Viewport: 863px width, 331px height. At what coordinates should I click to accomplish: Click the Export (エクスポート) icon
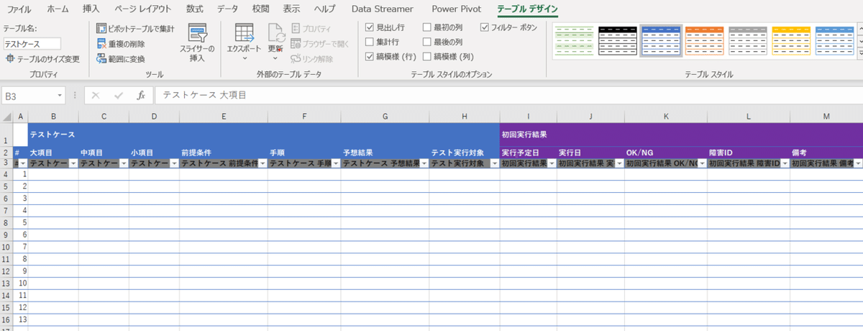click(245, 34)
